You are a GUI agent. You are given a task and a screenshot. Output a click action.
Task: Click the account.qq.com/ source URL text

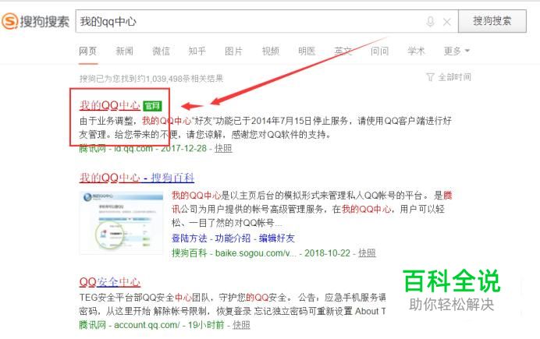pos(147,325)
